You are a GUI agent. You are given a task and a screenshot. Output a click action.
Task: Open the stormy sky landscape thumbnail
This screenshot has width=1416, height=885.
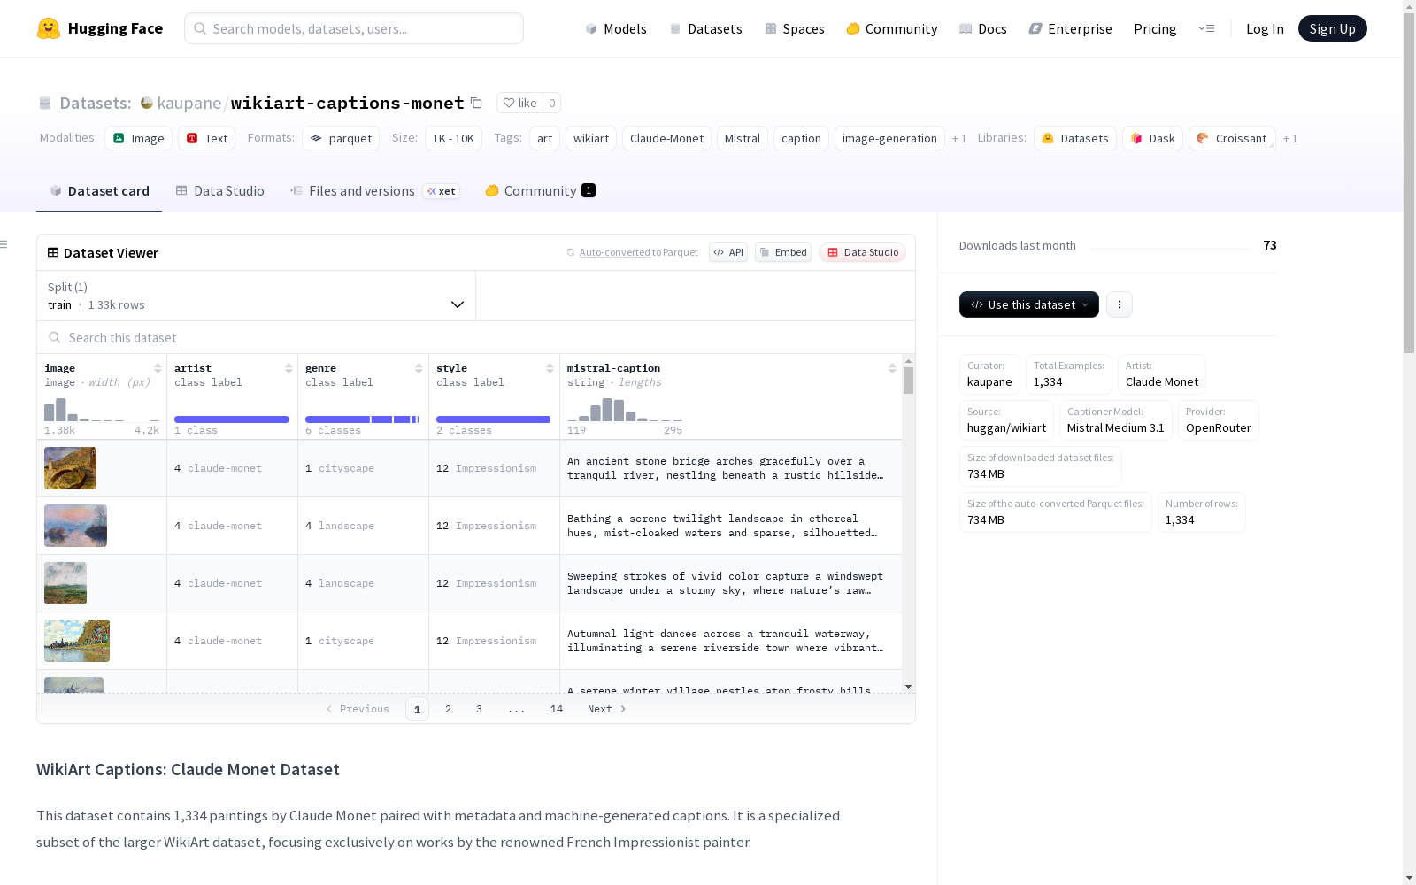coord(65,583)
